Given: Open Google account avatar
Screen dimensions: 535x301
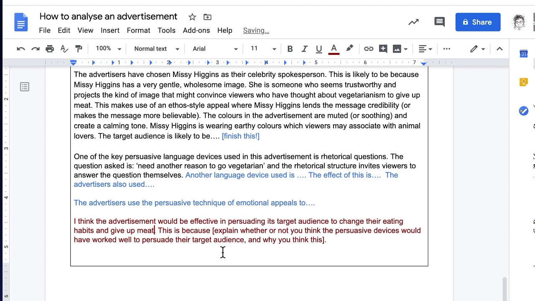Looking at the screenshot, I should coord(520,22).
